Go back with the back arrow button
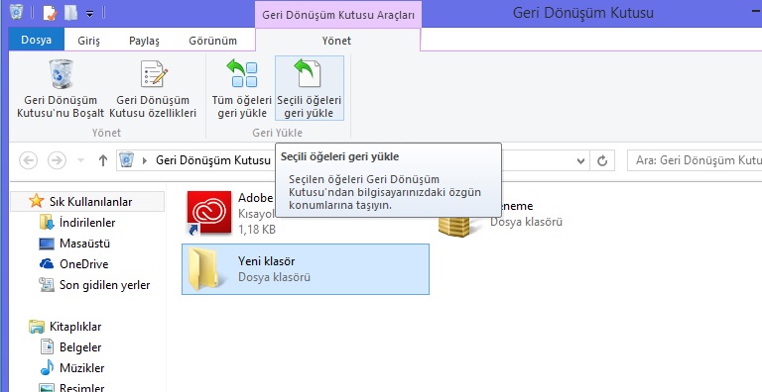Image resolution: width=762 pixels, height=392 pixels. [x=28, y=160]
